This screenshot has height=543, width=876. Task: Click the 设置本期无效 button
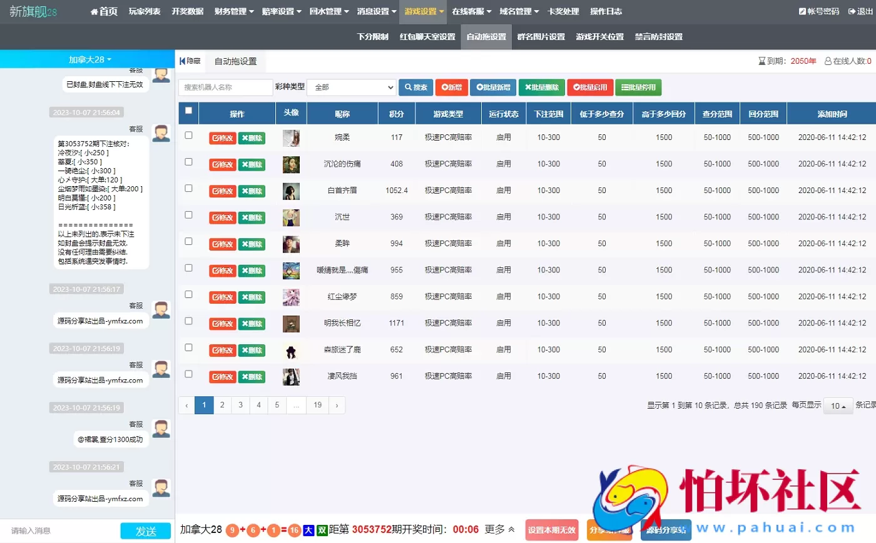(551, 529)
